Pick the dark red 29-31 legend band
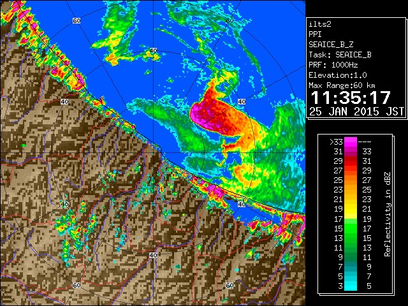The image size is (408, 306). (351, 161)
